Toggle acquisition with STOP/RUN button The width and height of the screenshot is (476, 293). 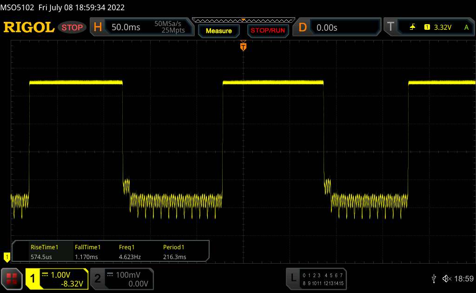click(x=268, y=31)
